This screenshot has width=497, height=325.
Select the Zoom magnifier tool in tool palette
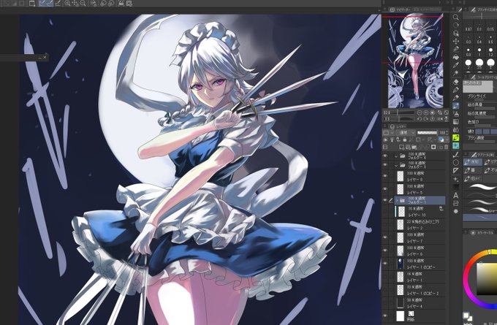(456, 18)
